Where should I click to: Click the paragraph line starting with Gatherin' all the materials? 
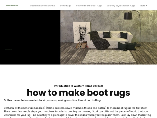tap(75, 108)
